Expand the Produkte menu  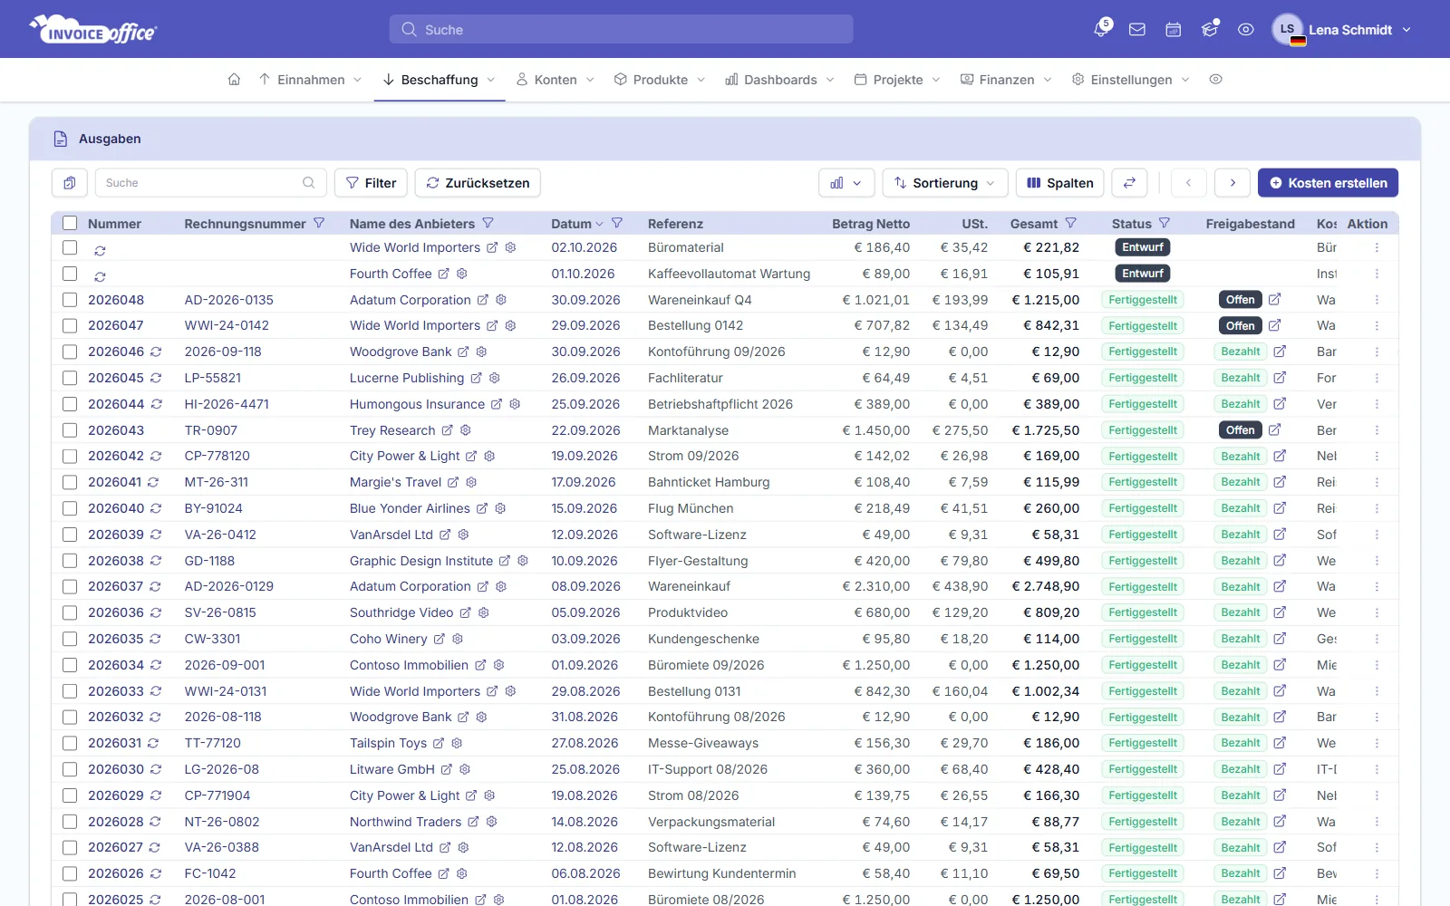point(660,80)
